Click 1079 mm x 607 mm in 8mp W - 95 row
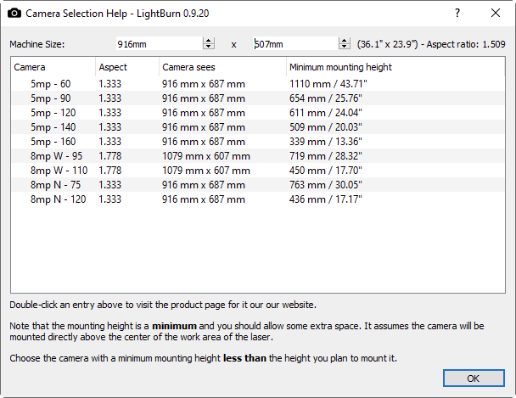The width and height of the screenshot is (516, 398). click(x=206, y=156)
